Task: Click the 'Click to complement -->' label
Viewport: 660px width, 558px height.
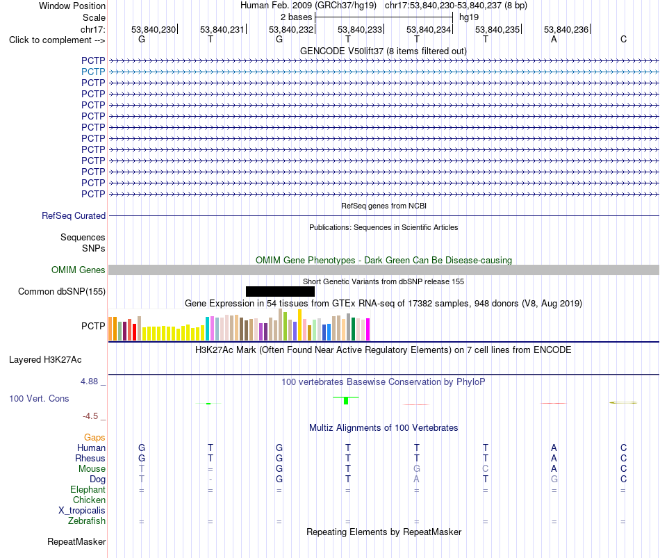Action: pyautogui.click(x=57, y=40)
